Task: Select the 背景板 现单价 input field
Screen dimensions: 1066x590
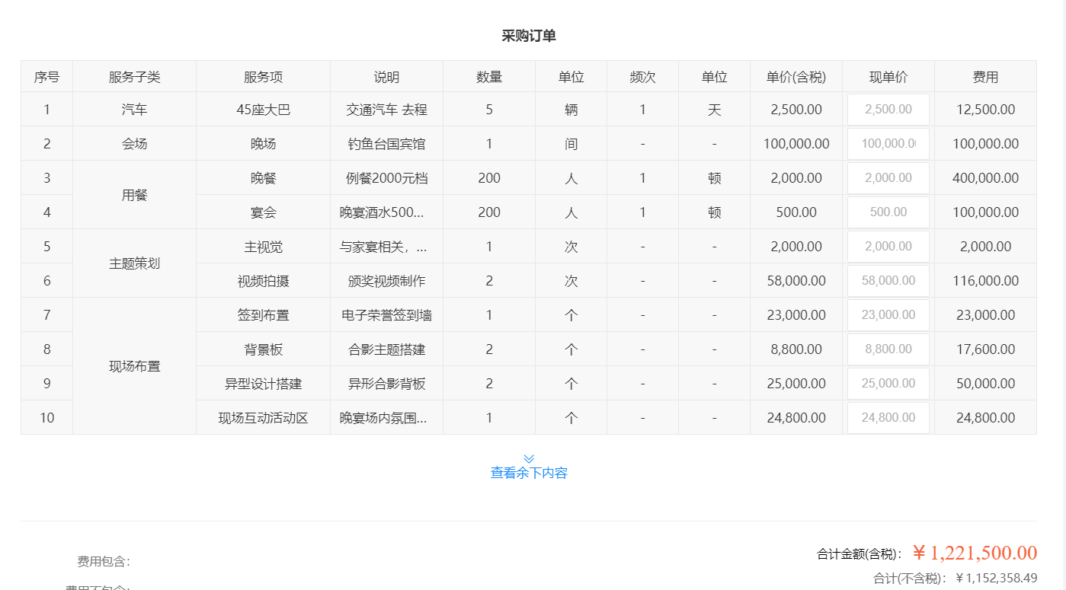Action: click(888, 349)
